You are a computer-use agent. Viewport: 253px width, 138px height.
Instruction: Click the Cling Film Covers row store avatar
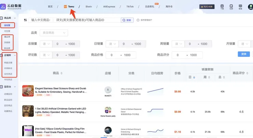(x=108, y=130)
